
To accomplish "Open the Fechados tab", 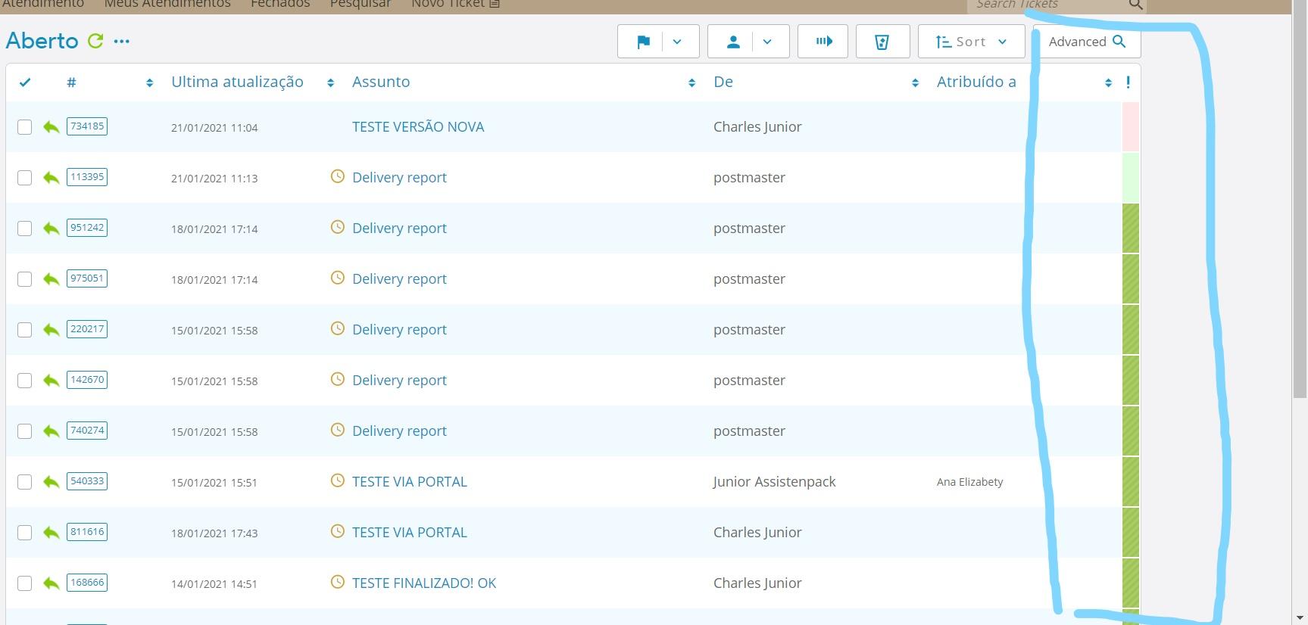I will 280,5.
